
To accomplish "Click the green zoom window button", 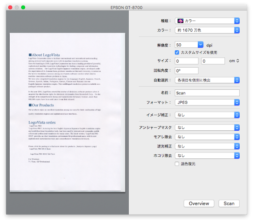I will [23, 7].
